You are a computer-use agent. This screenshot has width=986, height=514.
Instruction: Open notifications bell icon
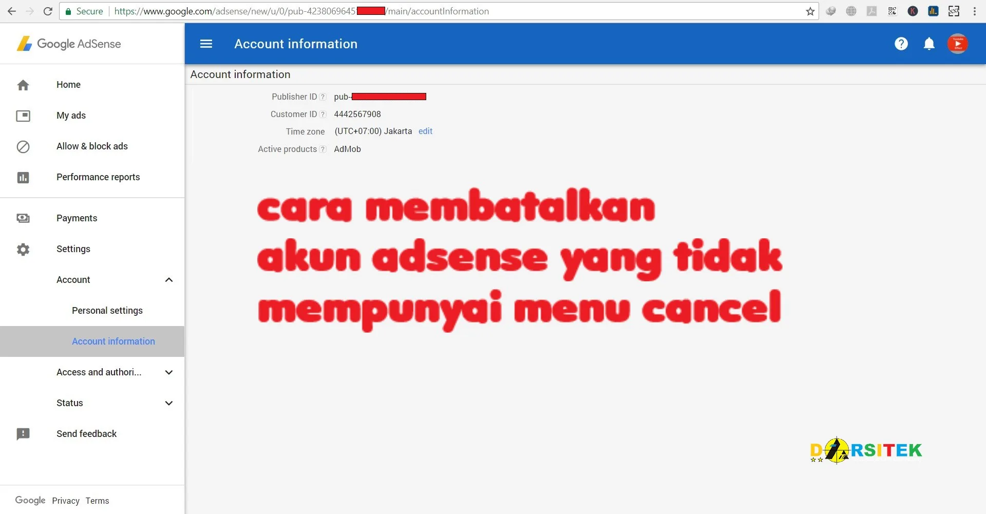[x=929, y=44]
